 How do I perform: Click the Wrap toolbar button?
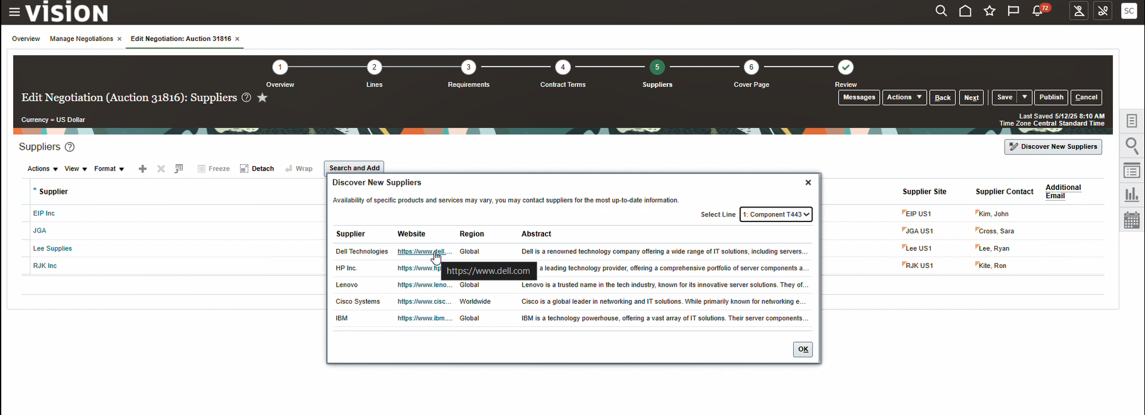pos(299,169)
